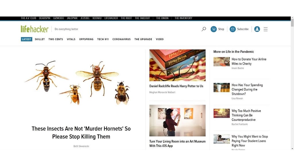Open author Imani Bashir's page
The image size is (294, 165).
(238, 68)
